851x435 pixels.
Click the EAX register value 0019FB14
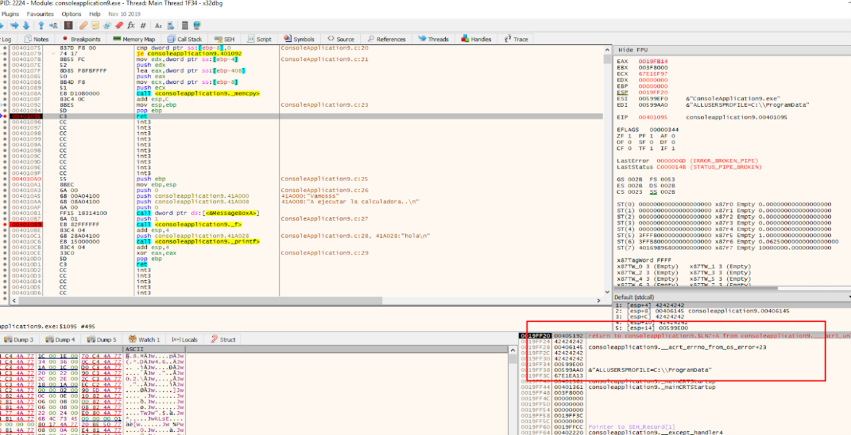[653, 62]
